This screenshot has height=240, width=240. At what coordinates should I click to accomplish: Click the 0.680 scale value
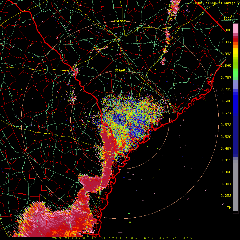(x=226, y=101)
